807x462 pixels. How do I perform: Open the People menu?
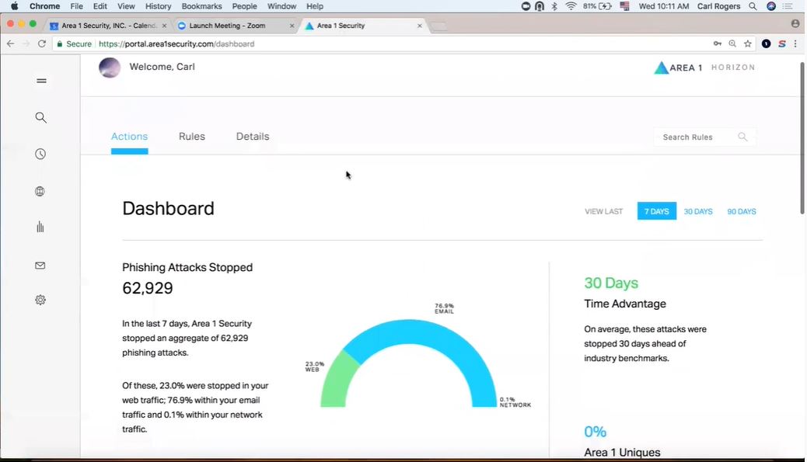(x=244, y=6)
